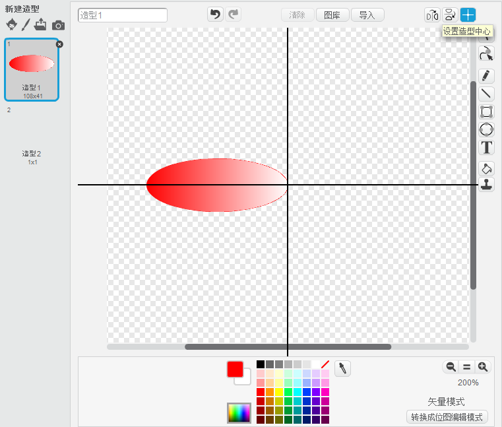Open the rainbow color picker toggle
Screen dimensions: 502x427
click(x=239, y=413)
